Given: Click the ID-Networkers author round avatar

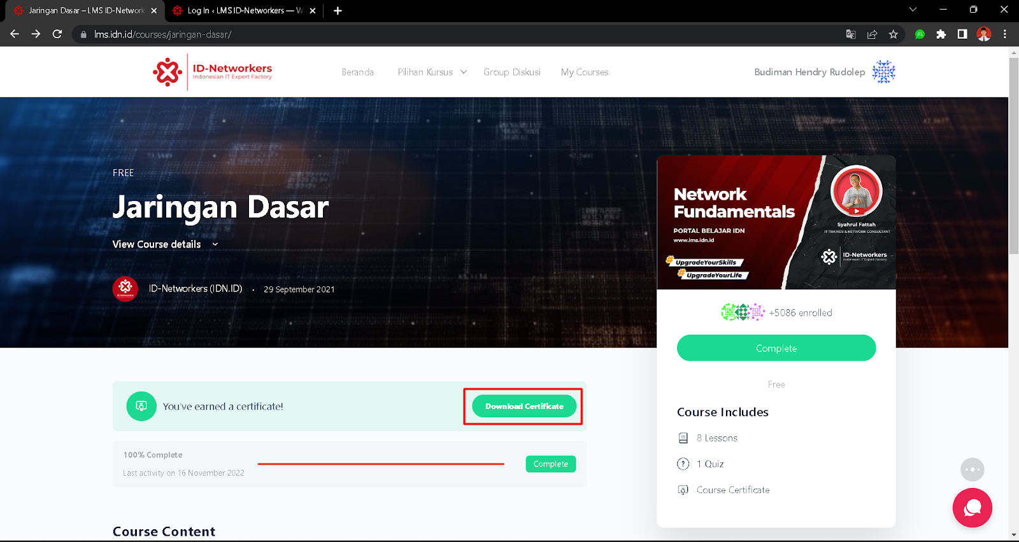Looking at the screenshot, I should [125, 289].
